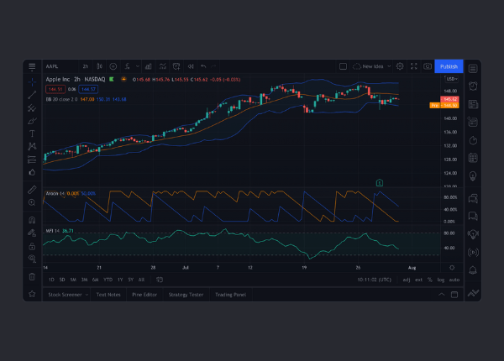Image resolution: width=504 pixels, height=361 pixels.
Task: Set the date range to YTD
Action: (x=107, y=280)
